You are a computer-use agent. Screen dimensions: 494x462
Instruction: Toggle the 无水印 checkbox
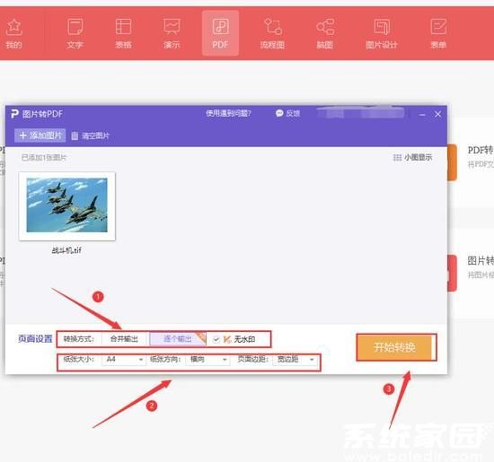[x=216, y=339]
